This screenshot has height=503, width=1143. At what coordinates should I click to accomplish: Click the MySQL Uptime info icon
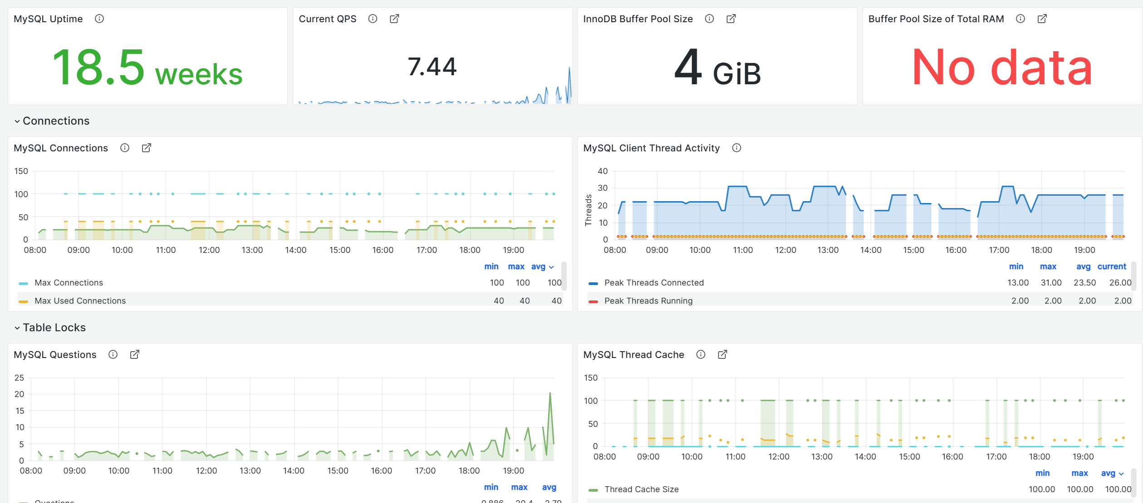point(99,19)
